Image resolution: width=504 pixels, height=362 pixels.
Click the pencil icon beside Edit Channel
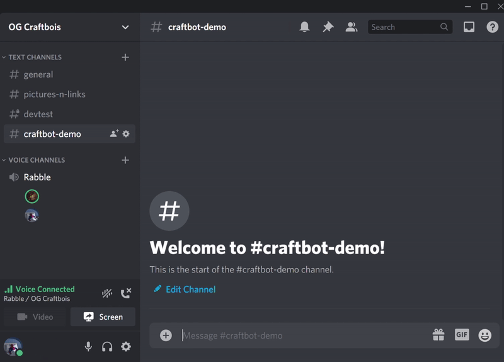click(x=157, y=289)
